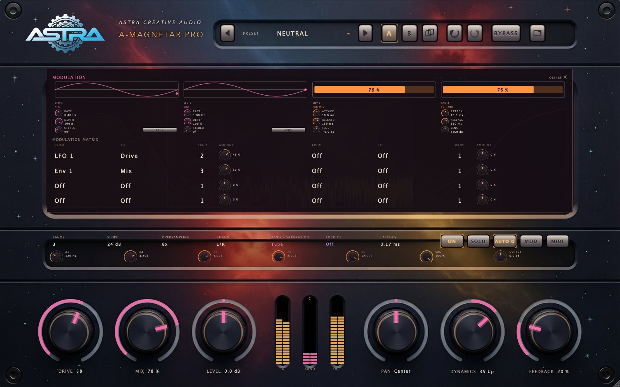This screenshot has height=387, width=620.
Task: Click the X1 180 Hz crossover knob
Action: tap(56, 256)
